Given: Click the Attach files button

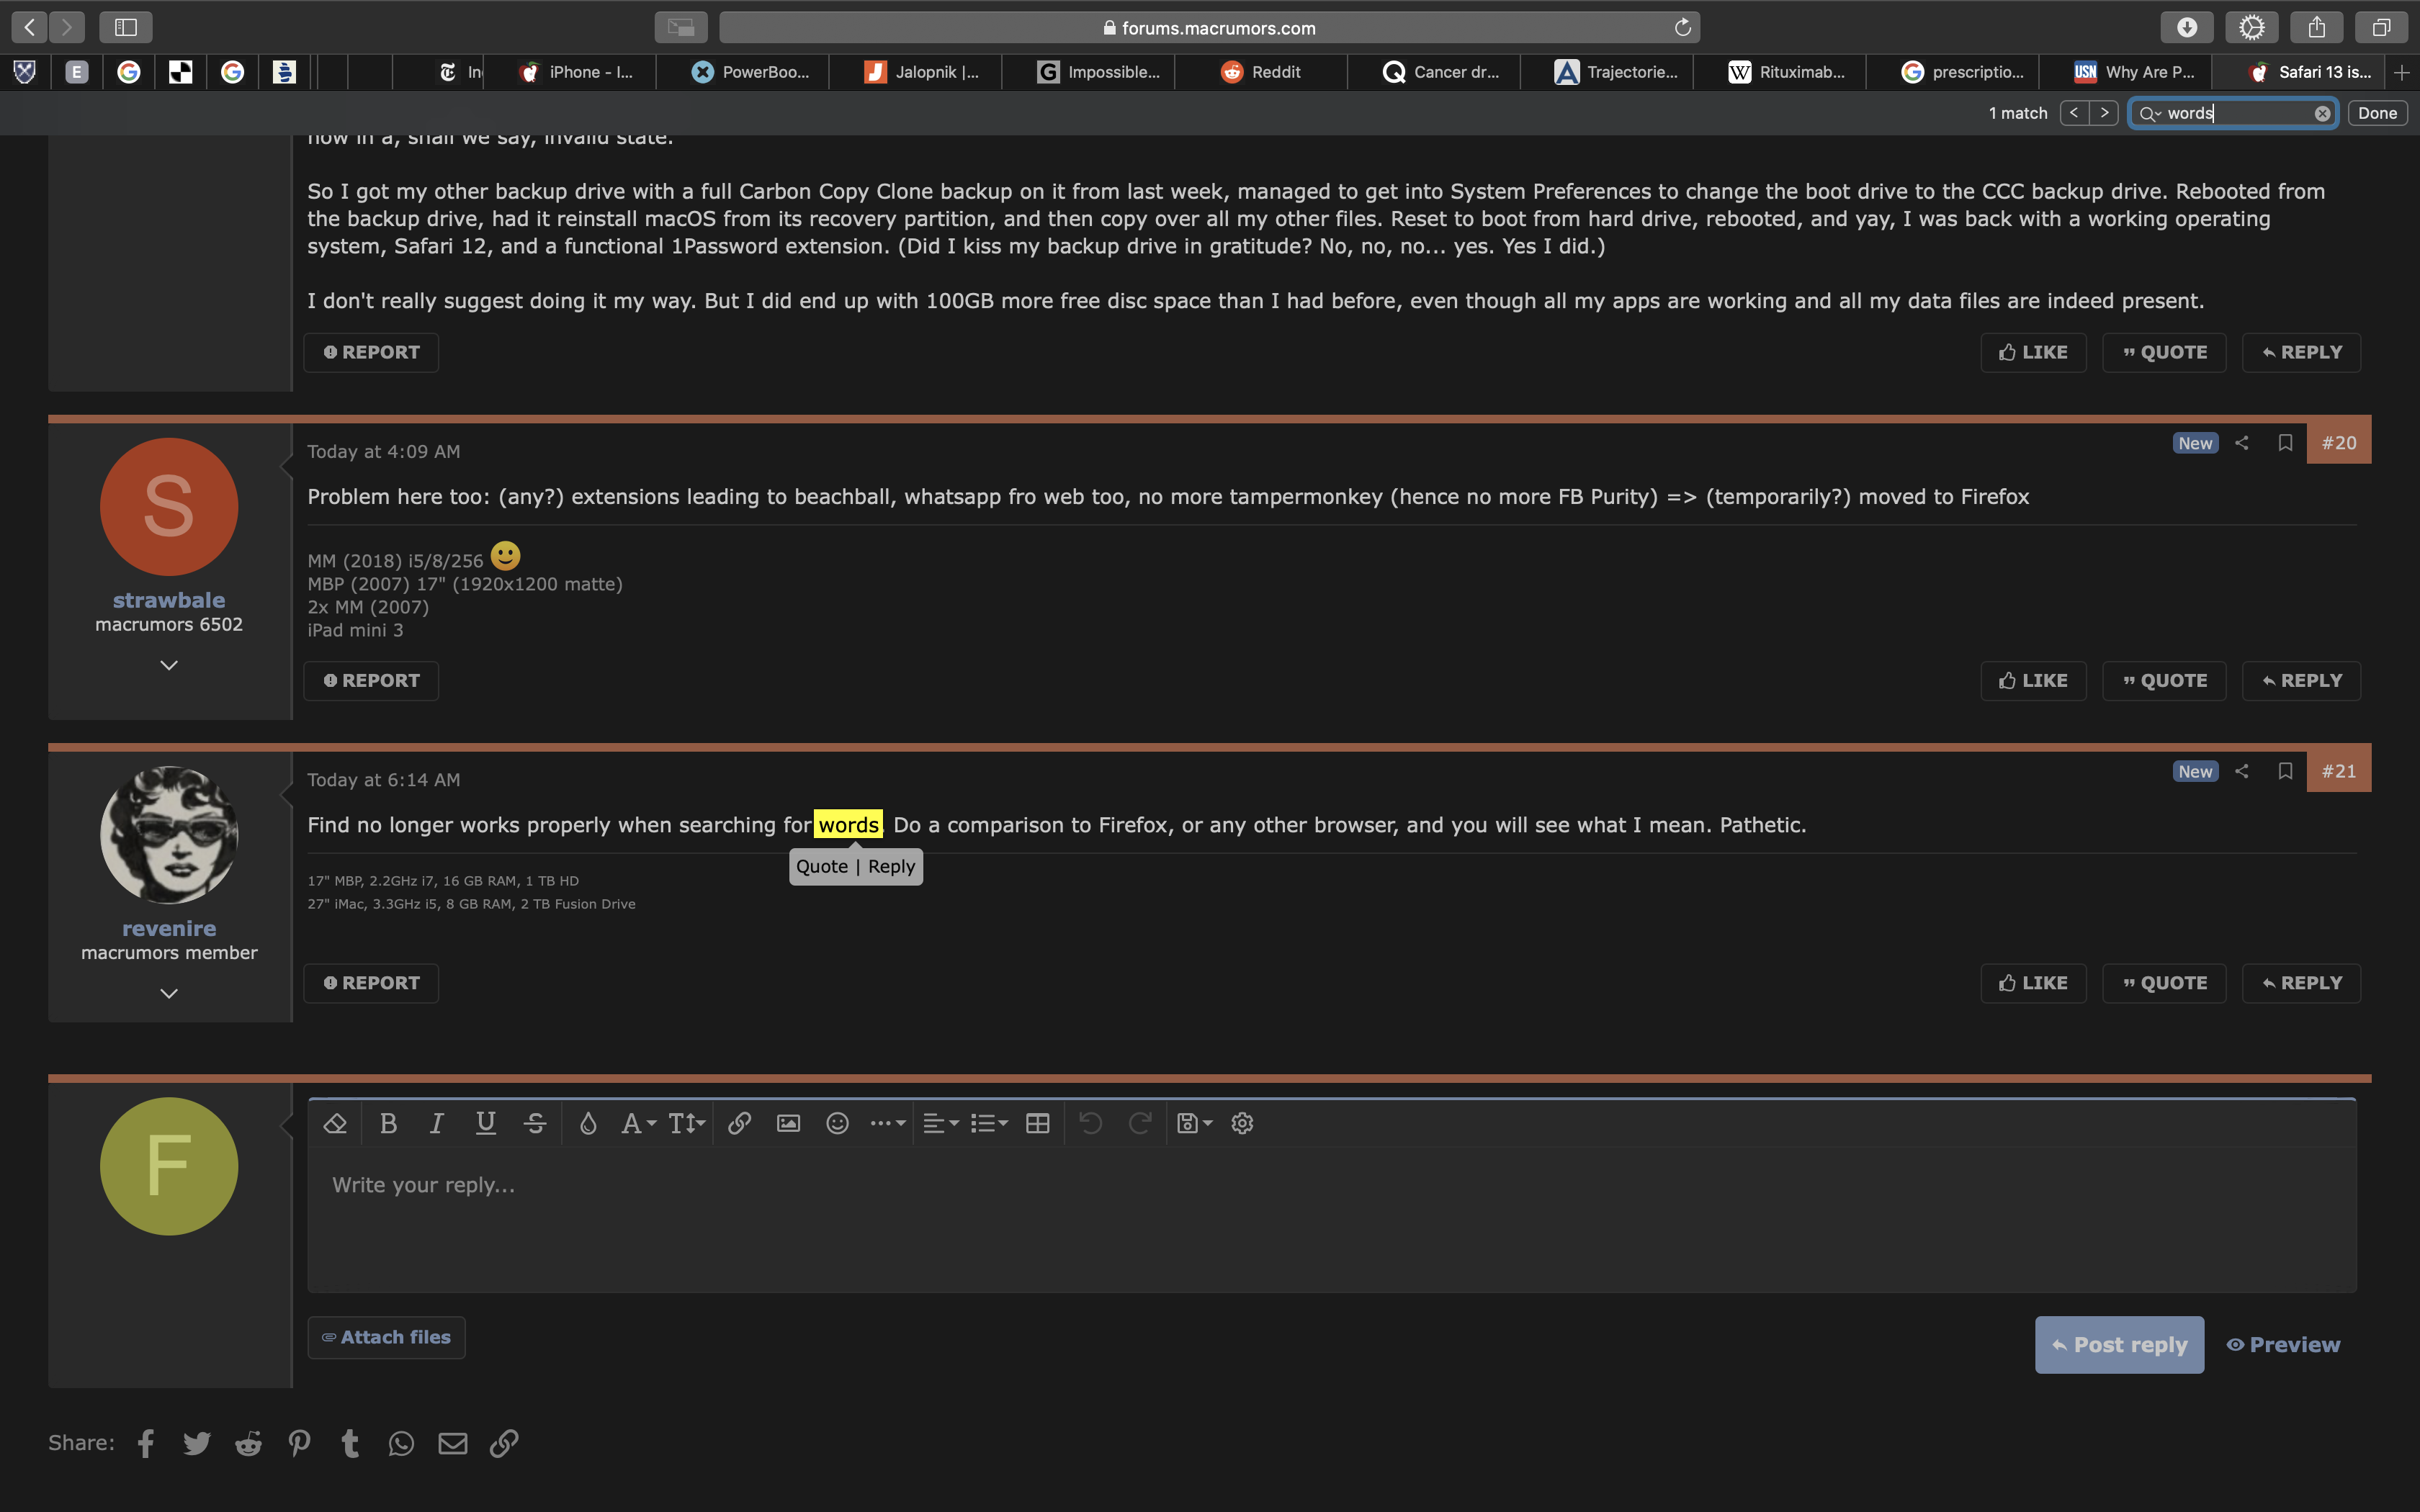Looking at the screenshot, I should tap(386, 1337).
